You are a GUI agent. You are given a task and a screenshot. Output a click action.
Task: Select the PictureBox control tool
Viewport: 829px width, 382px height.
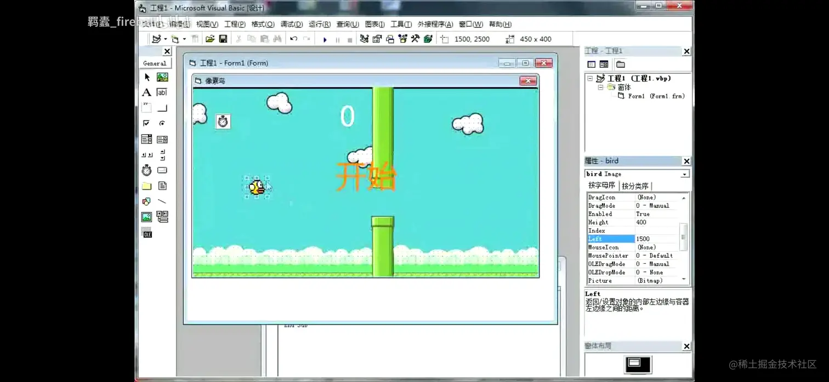pyautogui.click(x=162, y=77)
